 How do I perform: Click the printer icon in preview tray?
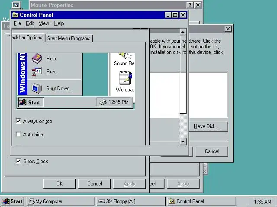[x=103, y=102]
